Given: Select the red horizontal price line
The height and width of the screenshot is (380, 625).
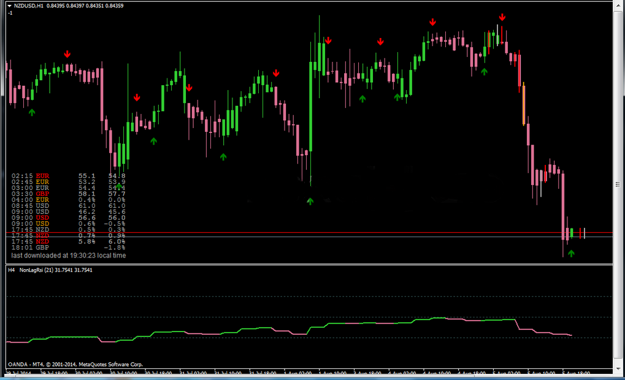Looking at the screenshot, I should (309, 233).
